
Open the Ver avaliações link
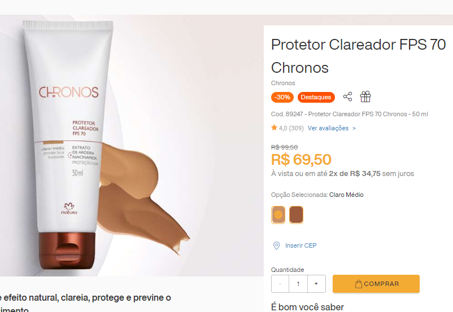click(x=328, y=128)
